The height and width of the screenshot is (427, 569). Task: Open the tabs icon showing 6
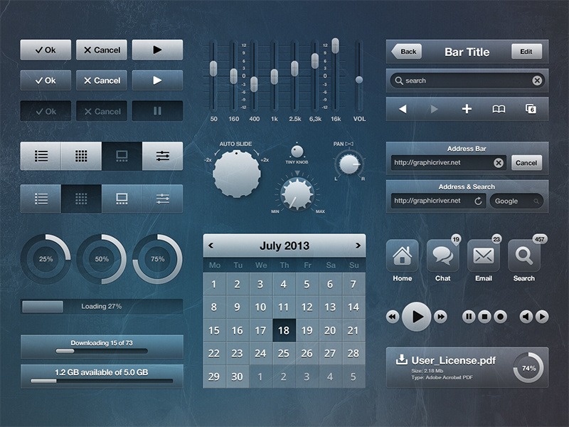click(x=531, y=109)
